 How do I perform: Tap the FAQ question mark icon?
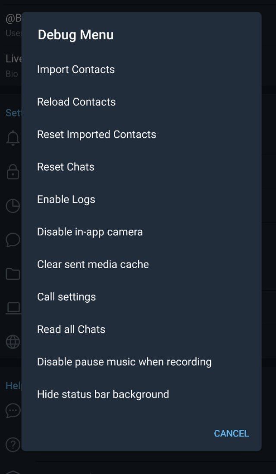click(13, 444)
